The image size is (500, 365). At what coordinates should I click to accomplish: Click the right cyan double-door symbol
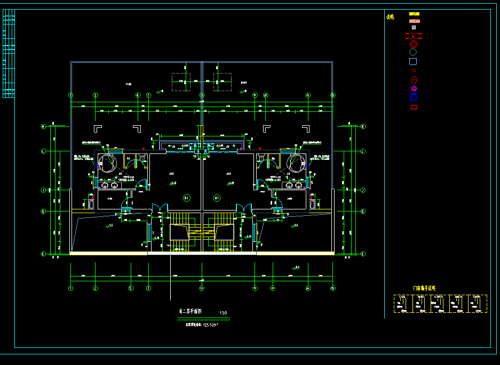tap(244, 208)
